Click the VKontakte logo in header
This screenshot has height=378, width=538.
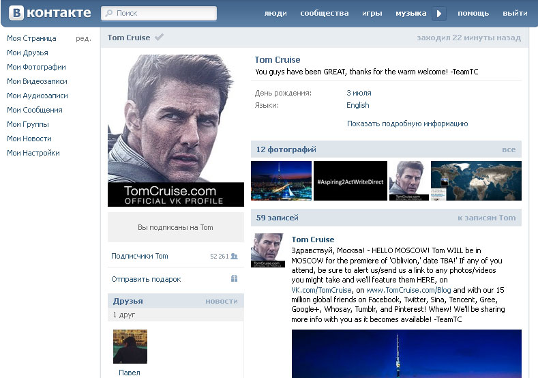pos(49,13)
